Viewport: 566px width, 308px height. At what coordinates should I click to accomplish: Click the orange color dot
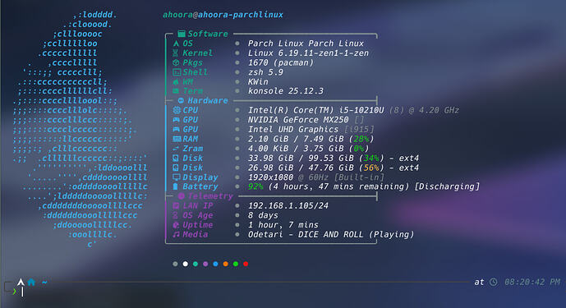click(226, 264)
